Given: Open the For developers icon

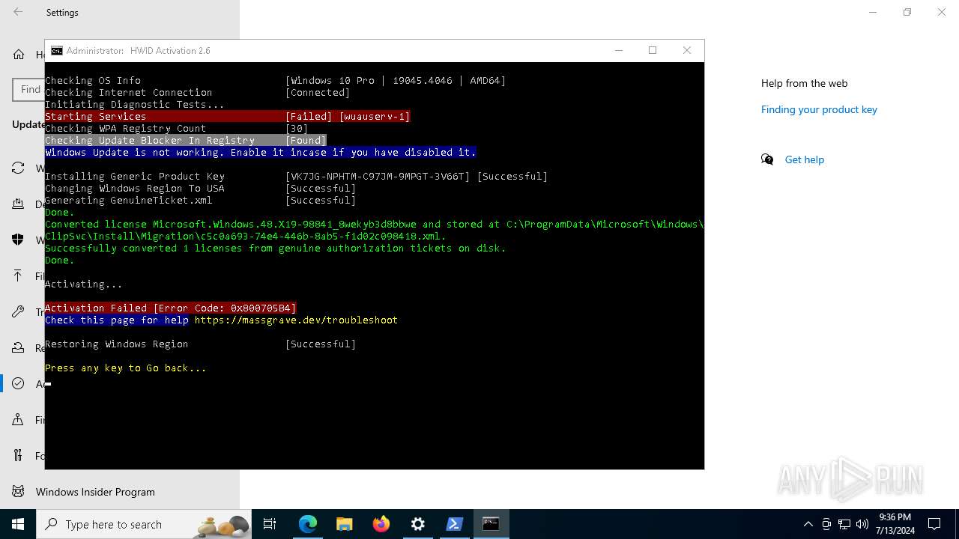Looking at the screenshot, I should (19, 455).
